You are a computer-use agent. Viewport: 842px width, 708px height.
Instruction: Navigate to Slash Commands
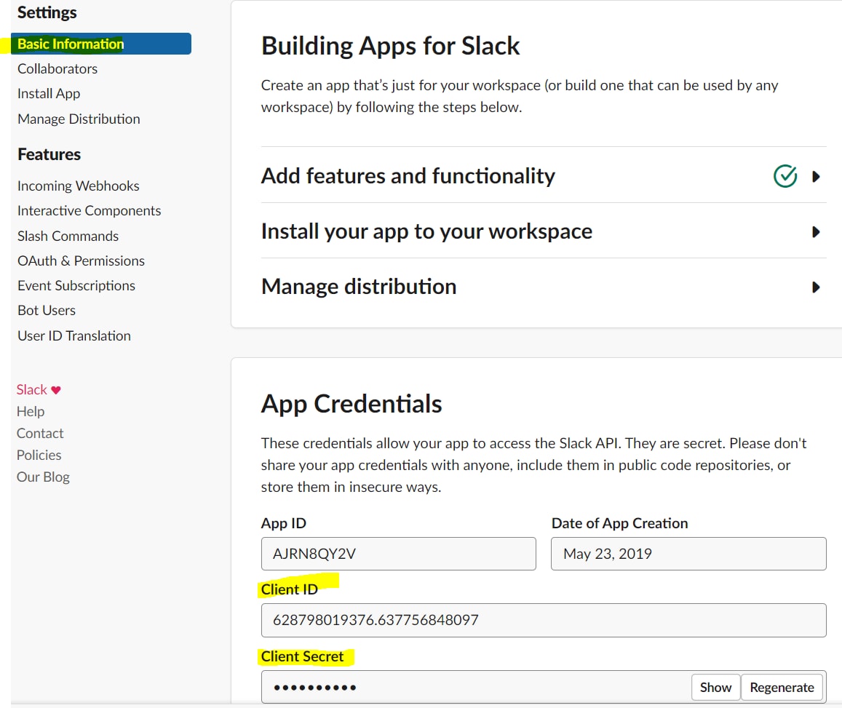tap(68, 236)
